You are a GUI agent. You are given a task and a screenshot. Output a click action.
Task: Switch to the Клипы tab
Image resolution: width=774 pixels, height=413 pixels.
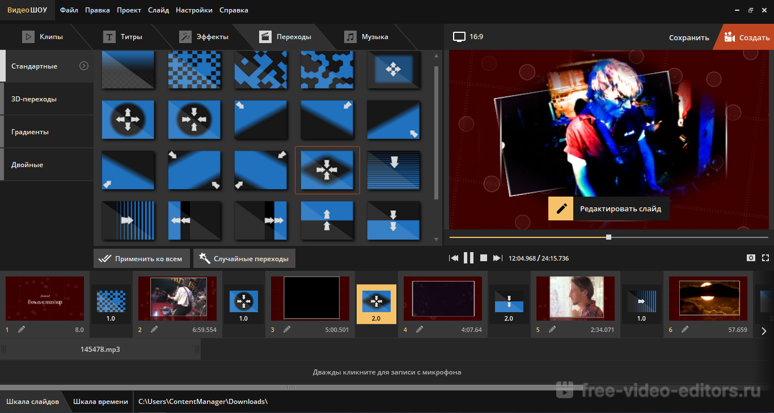point(43,37)
